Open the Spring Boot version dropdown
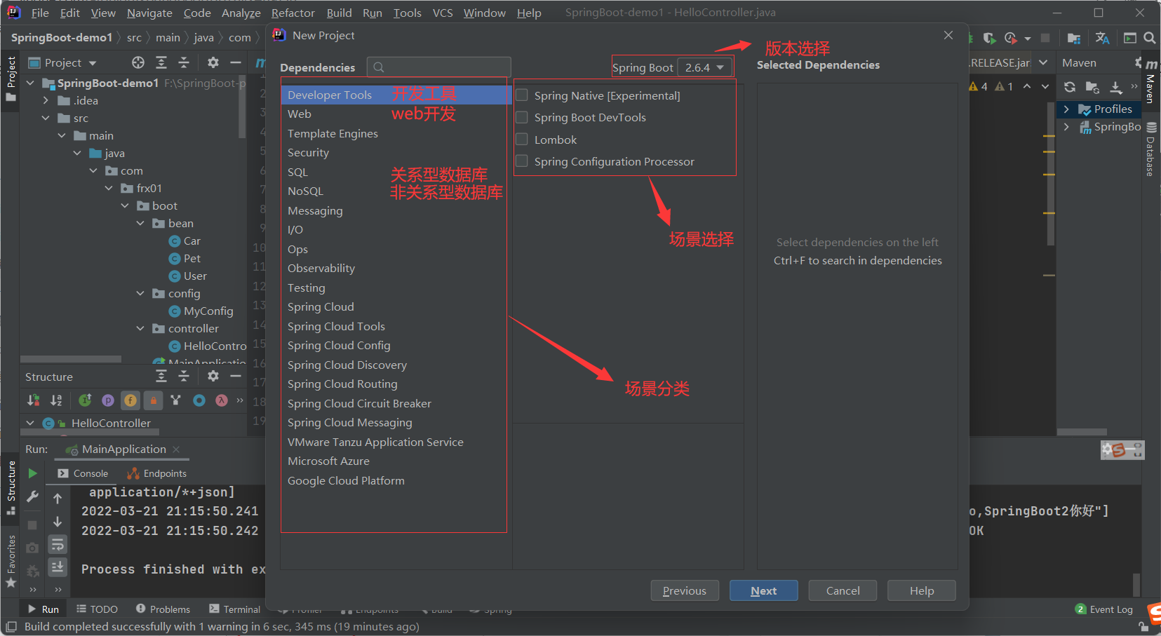This screenshot has width=1161, height=636. coord(705,67)
